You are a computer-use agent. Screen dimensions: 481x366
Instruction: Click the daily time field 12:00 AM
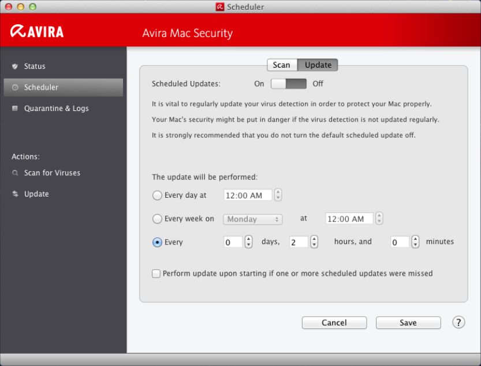248,195
